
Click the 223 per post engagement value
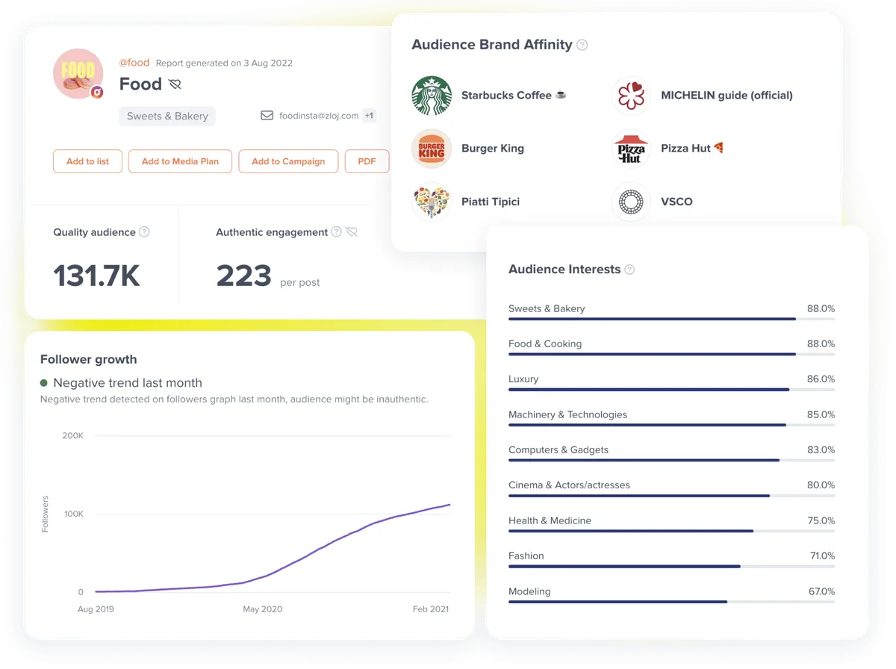point(243,276)
